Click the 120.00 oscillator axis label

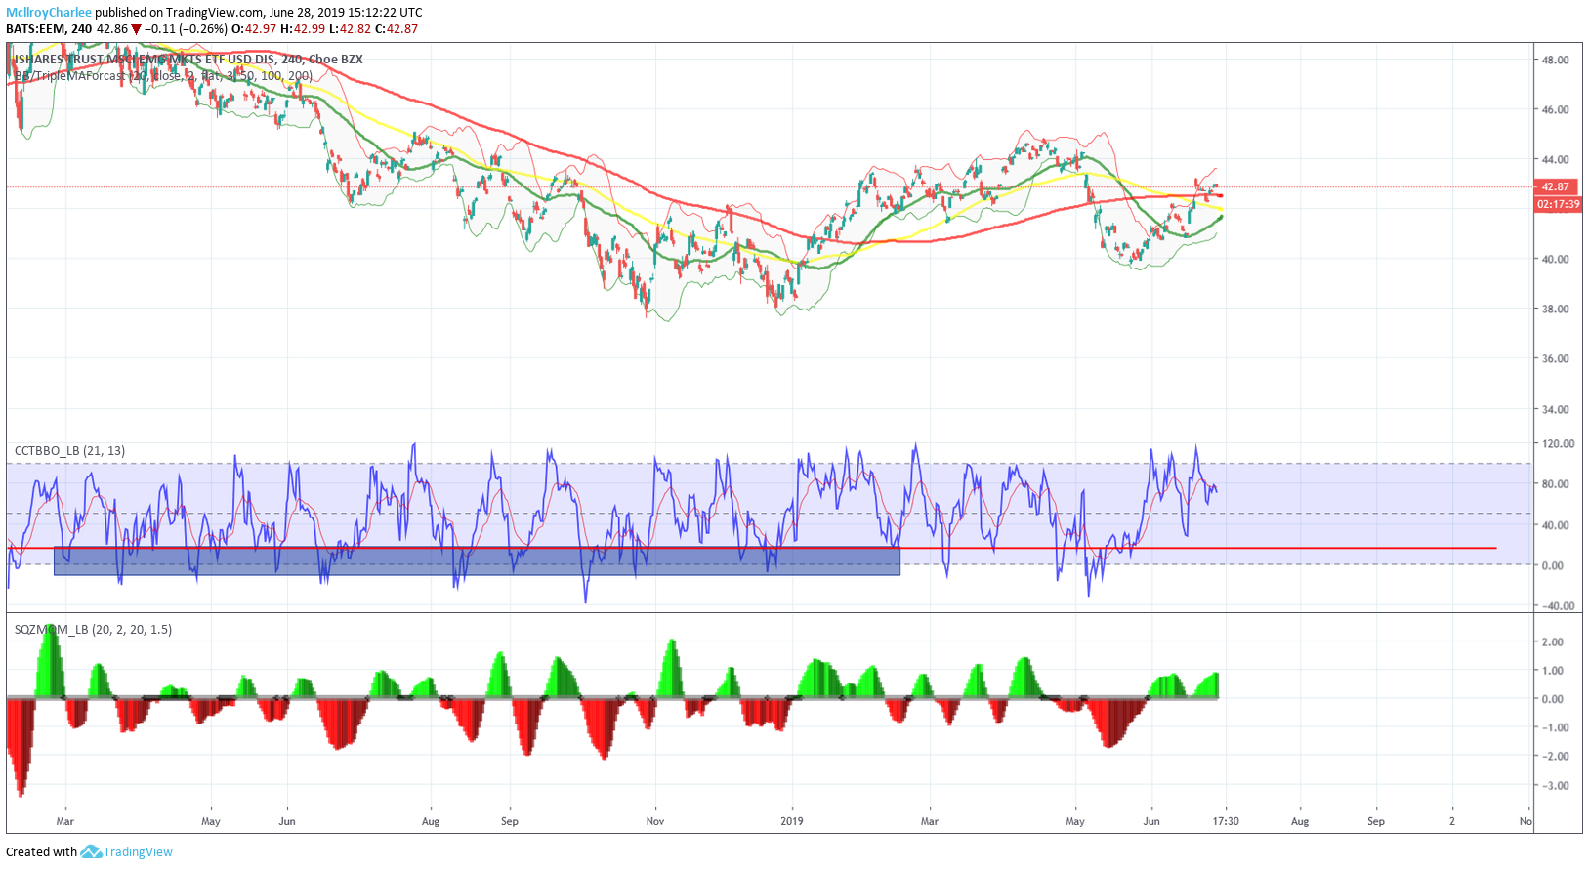1559,443
